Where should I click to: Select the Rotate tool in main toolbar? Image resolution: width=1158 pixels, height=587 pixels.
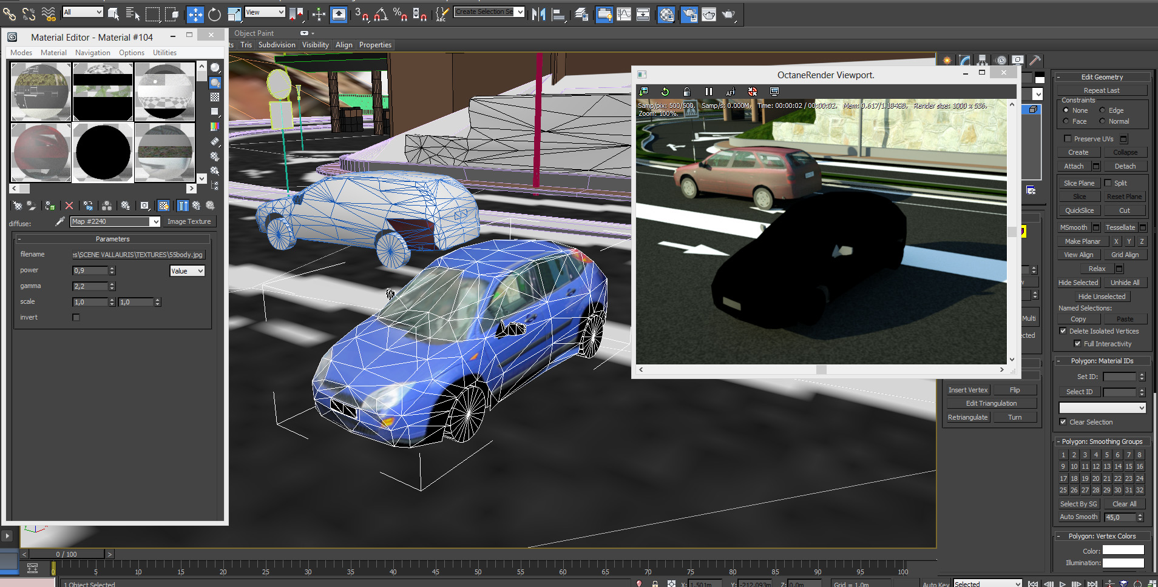point(214,14)
